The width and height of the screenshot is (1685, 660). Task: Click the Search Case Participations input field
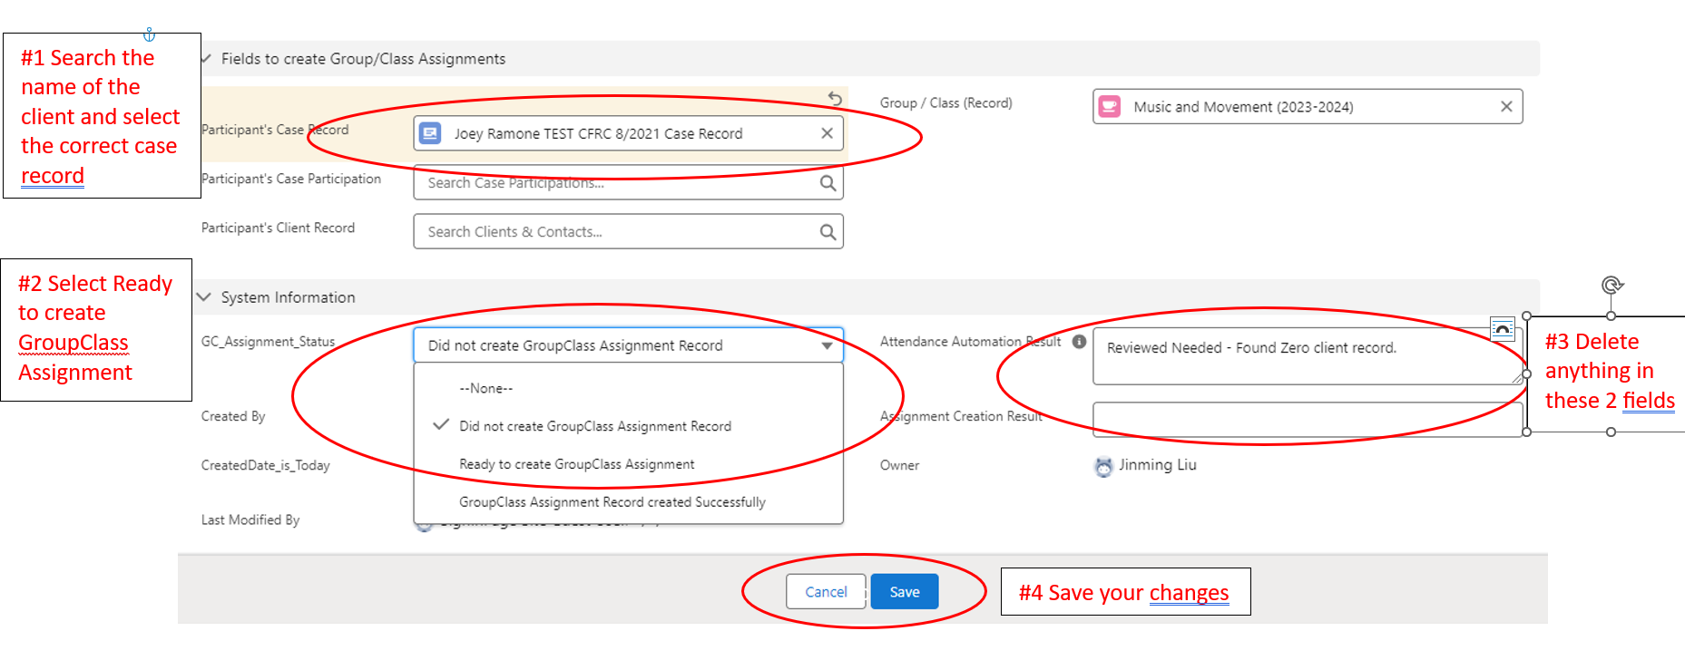[x=617, y=183]
